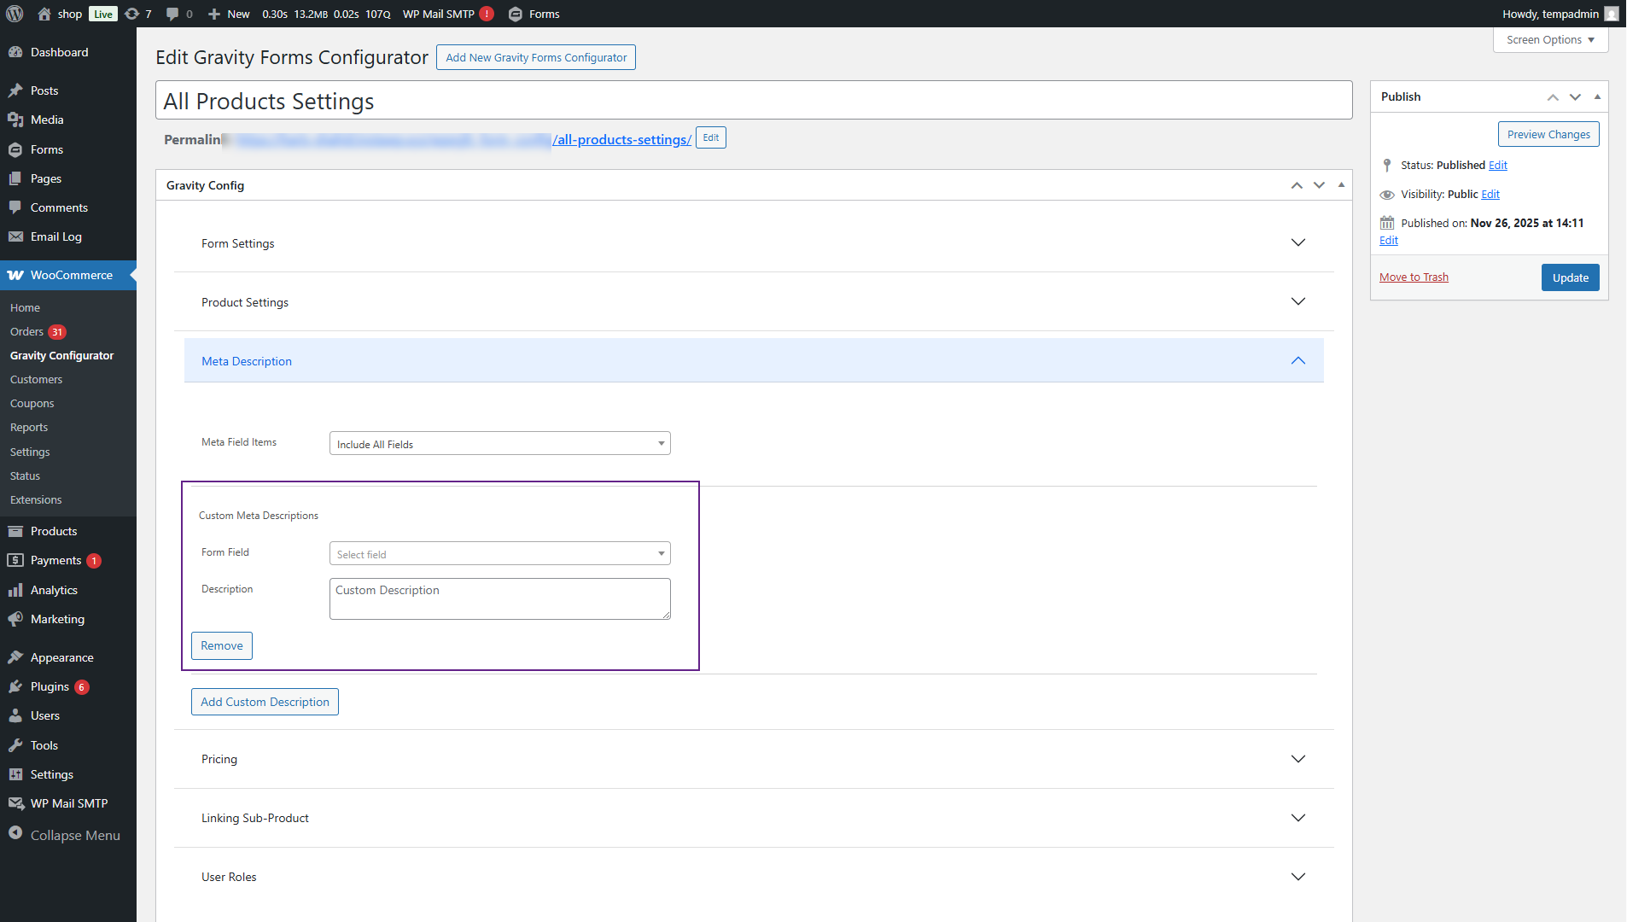Click the Email Log envelope icon
Screen dimensions: 1627x922
click(15, 236)
